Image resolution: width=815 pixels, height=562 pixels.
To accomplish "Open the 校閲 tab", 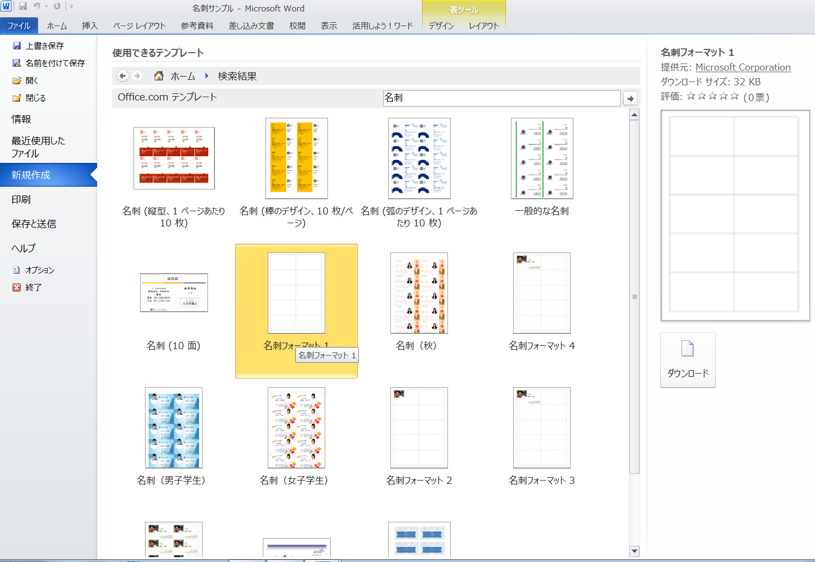I will point(298,26).
